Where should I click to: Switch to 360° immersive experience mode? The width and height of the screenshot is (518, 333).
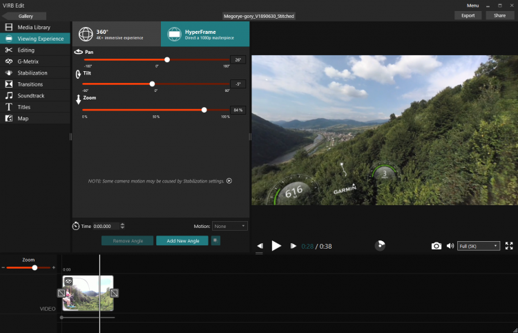tap(117, 34)
